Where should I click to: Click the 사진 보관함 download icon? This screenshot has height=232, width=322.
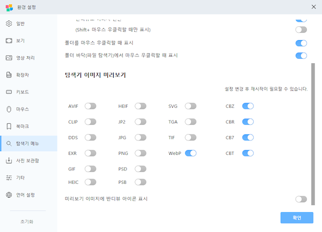tap(9, 161)
